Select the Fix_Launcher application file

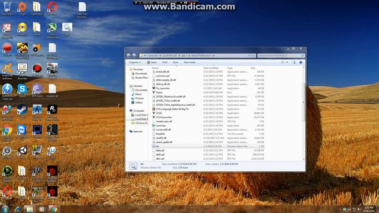208,88
